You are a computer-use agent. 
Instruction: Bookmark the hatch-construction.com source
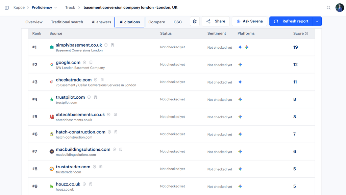[116, 132]
